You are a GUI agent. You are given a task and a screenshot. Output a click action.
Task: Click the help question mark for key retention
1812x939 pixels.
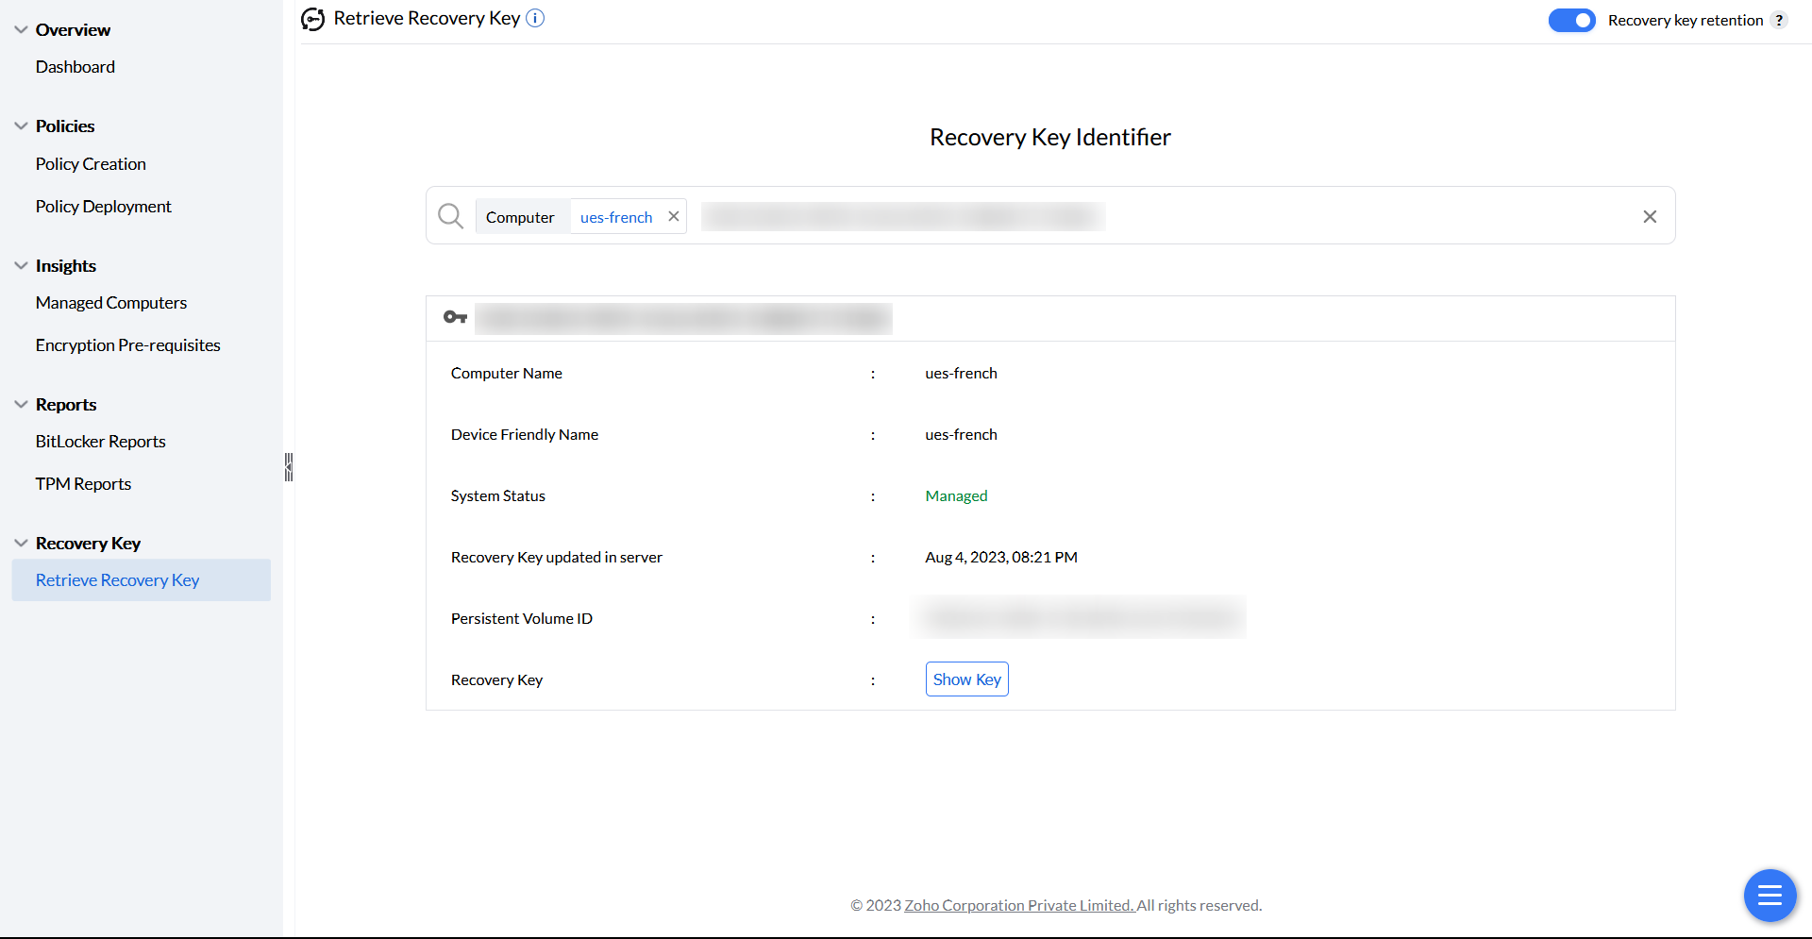1779,20
